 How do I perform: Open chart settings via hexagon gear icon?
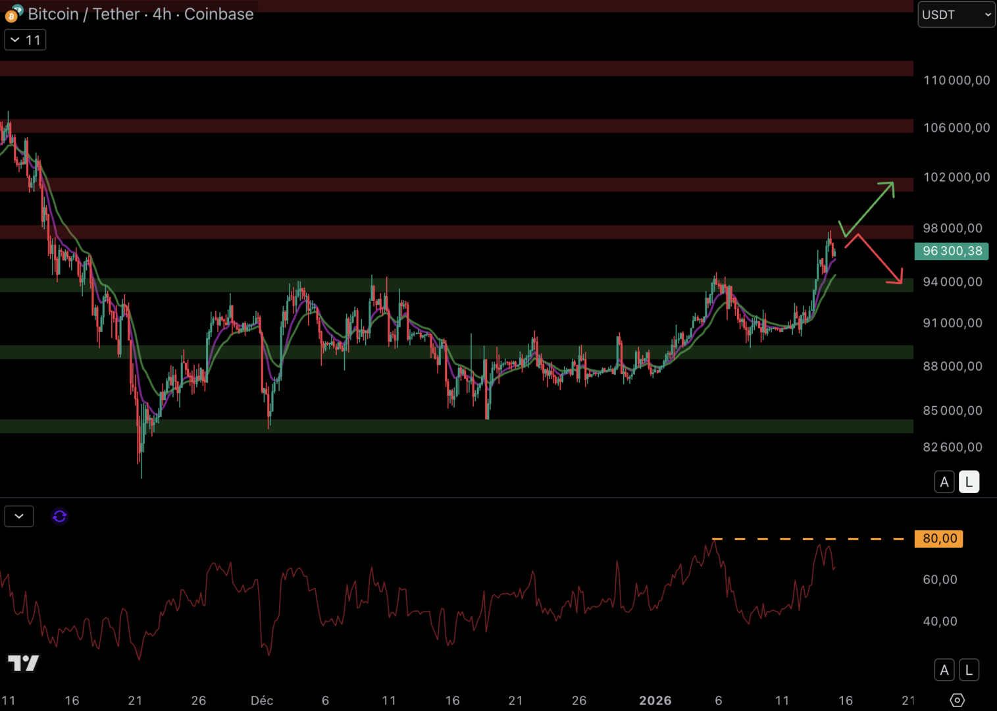(957, 700)
